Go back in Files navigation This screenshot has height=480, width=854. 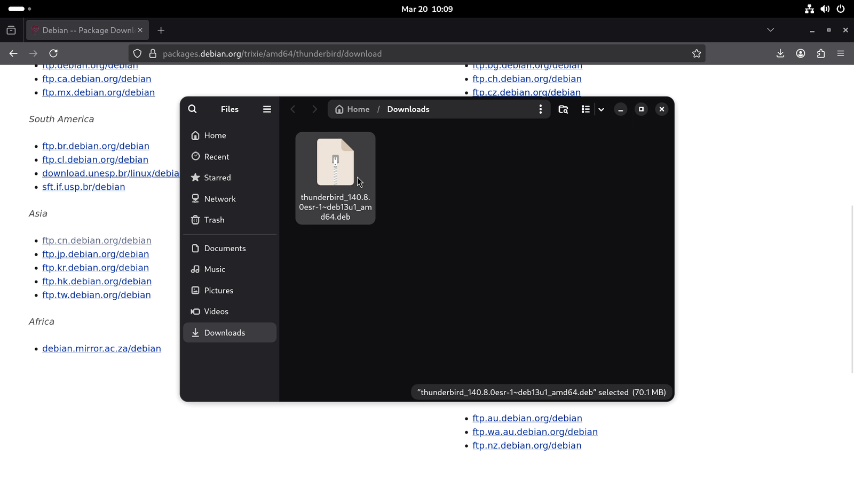click(x=292, y=109)
